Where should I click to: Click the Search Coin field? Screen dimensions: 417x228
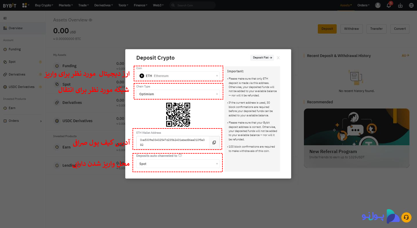pyautogui.click(x=193, y=5)
